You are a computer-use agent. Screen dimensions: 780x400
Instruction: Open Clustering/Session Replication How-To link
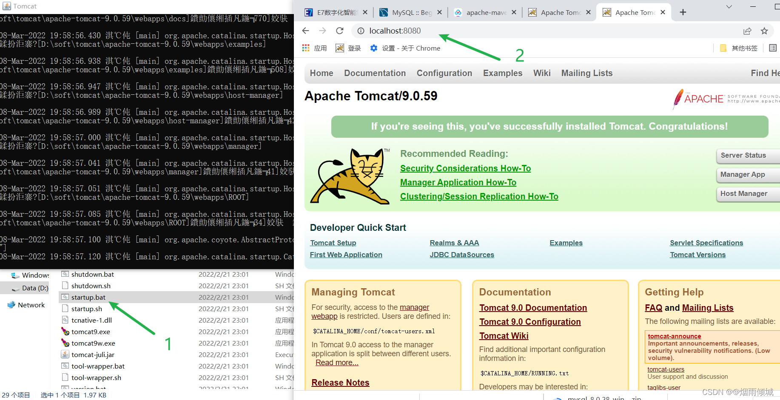tap(479, 196)
